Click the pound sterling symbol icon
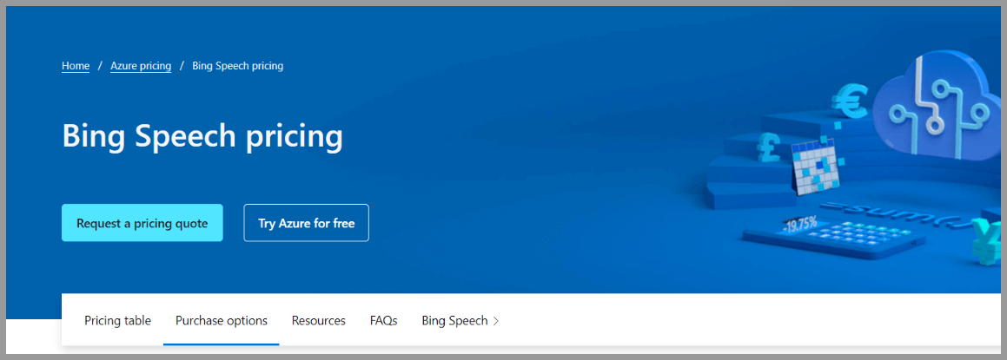 tap(768, 148)
